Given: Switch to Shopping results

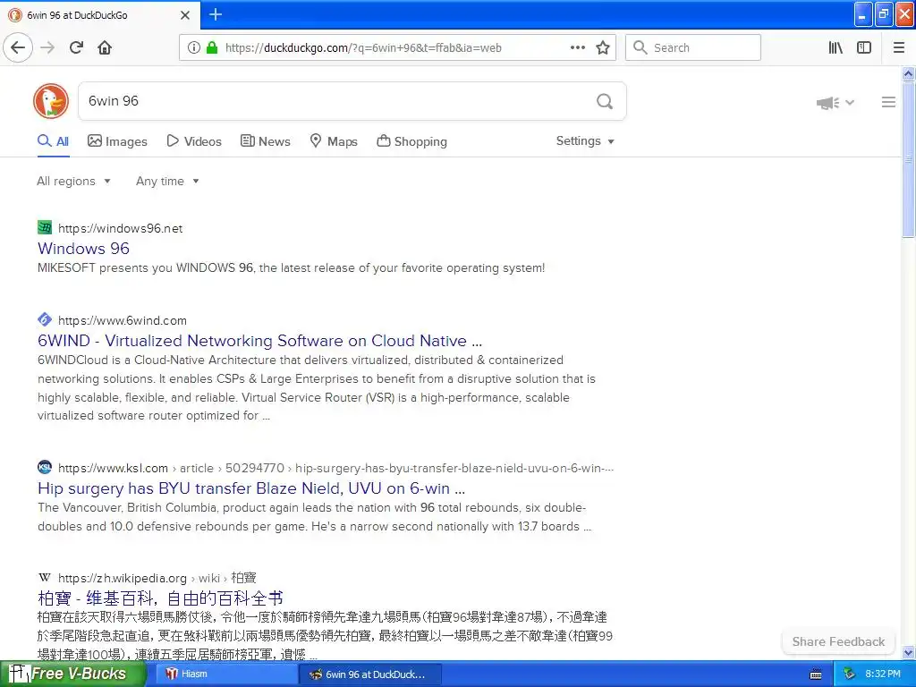Looking at the screenshot, I should coord(411,141).
